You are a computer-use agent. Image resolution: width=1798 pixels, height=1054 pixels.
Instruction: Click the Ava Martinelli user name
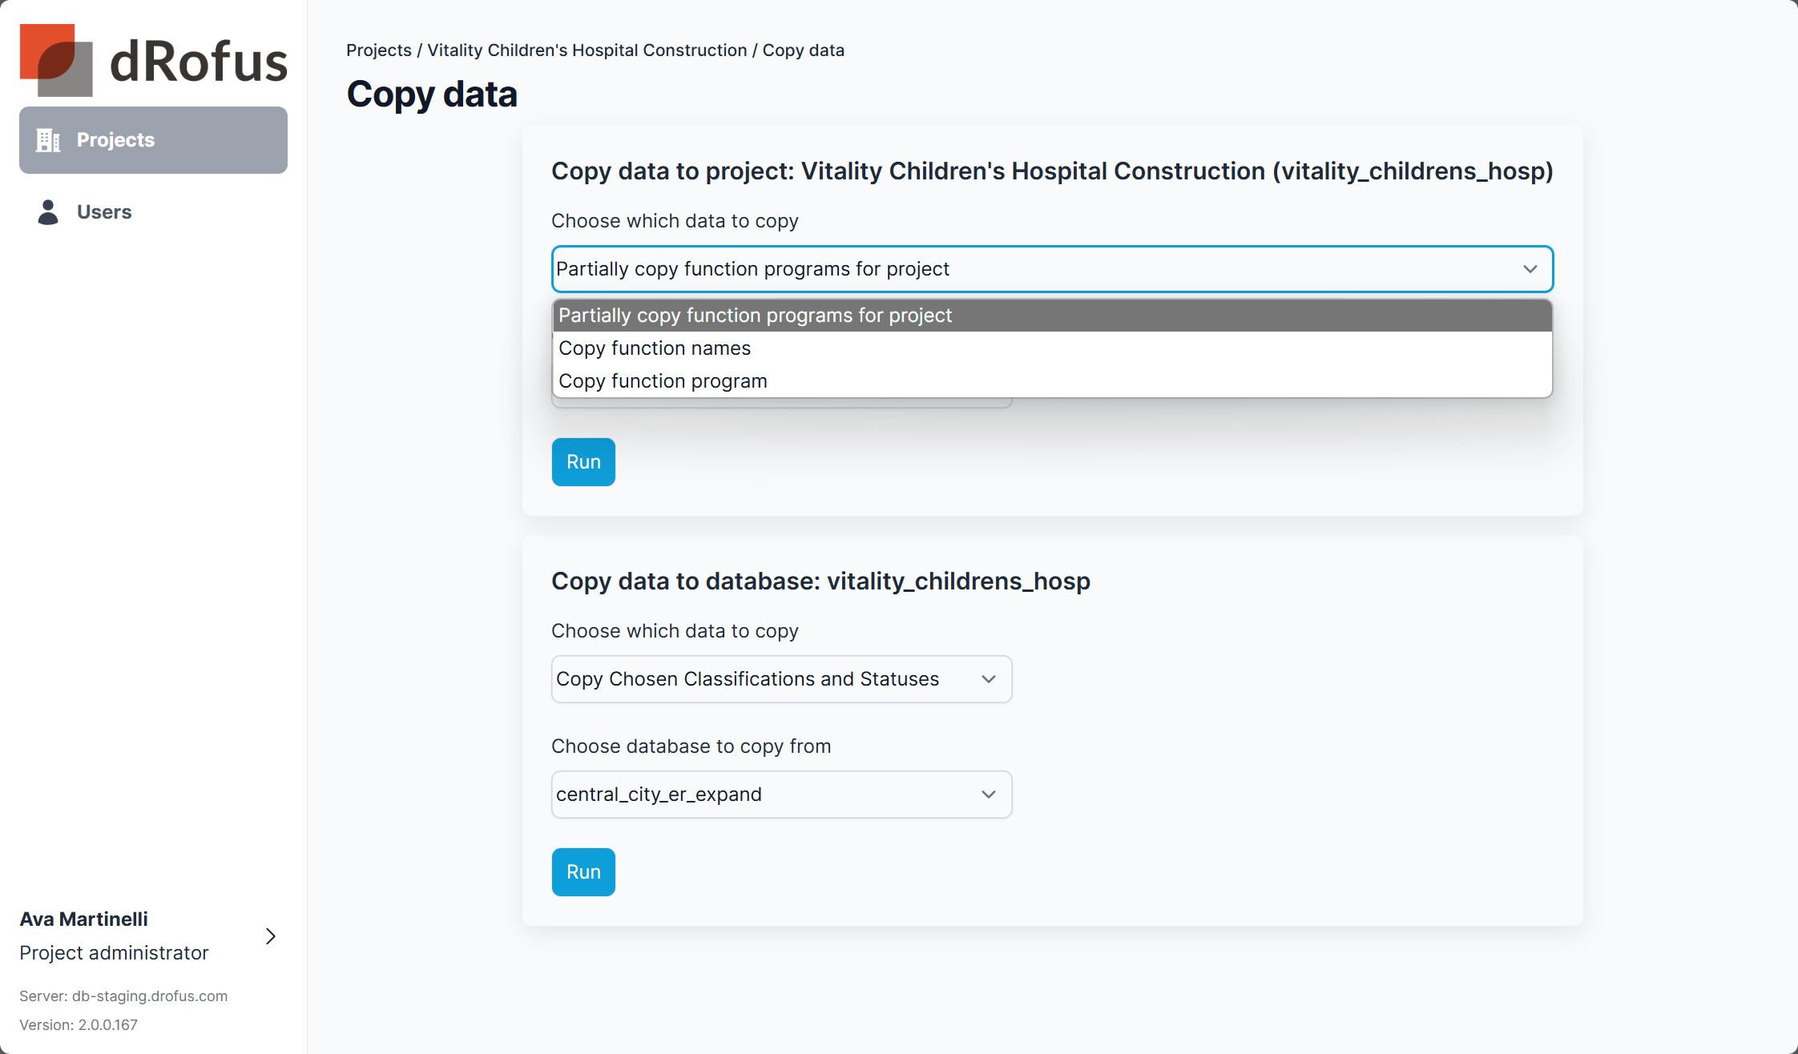point(83,919)
